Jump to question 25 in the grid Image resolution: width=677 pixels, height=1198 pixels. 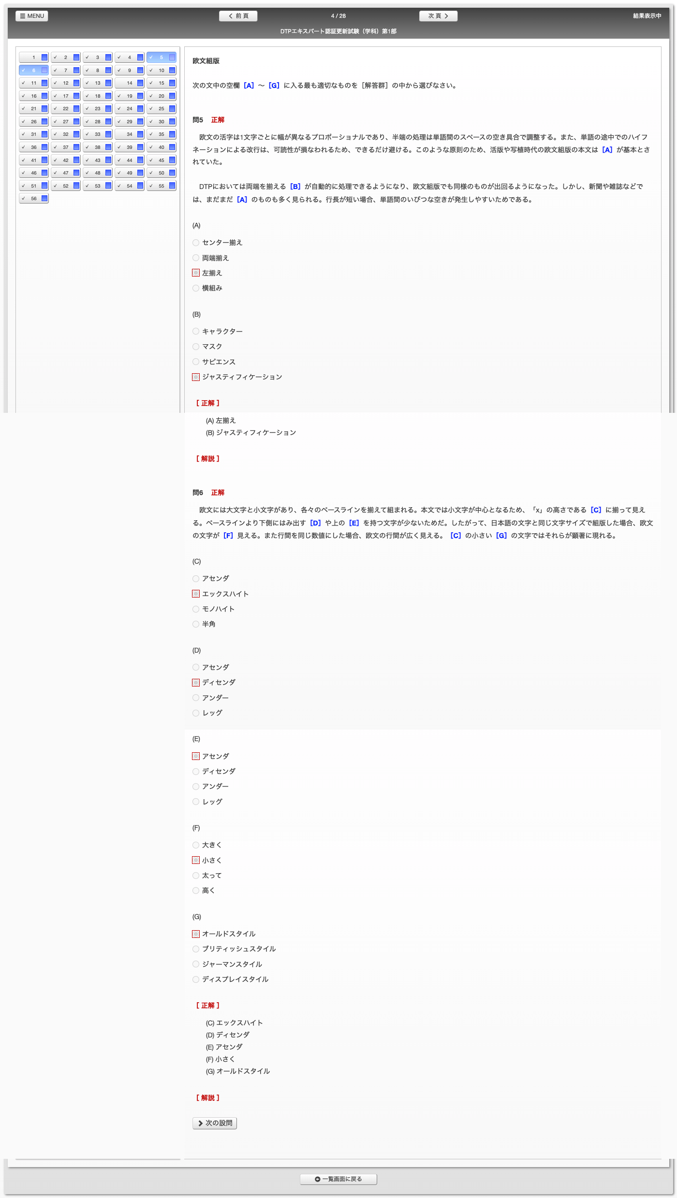[162, 109]
